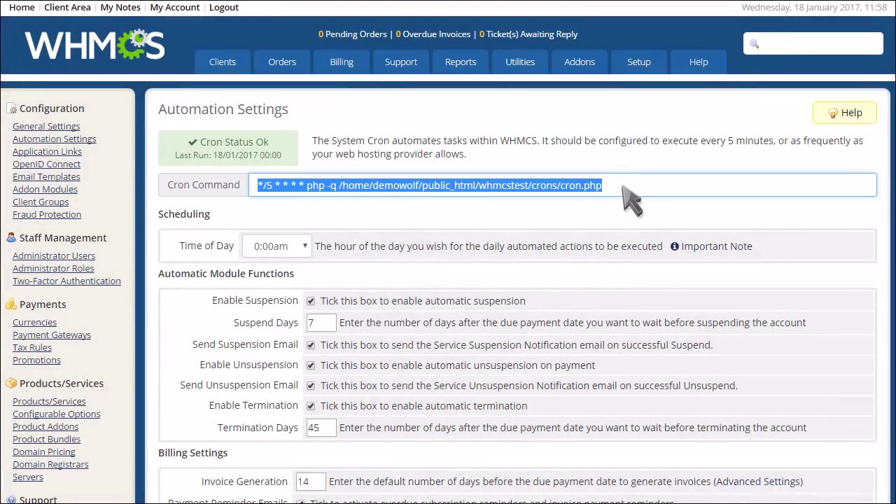
Task: Click the green Cron Status checkmark
Action: [x=192, y=142]
